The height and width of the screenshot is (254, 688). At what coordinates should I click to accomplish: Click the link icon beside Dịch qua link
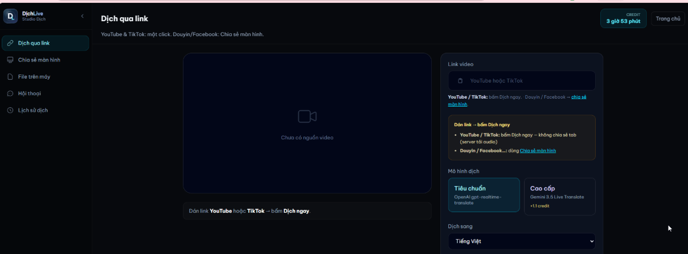tap(10, 43)
